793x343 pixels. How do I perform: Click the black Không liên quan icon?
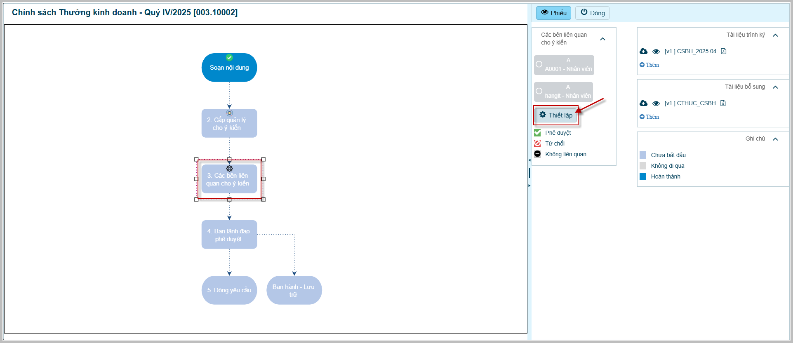click(537, 154)
